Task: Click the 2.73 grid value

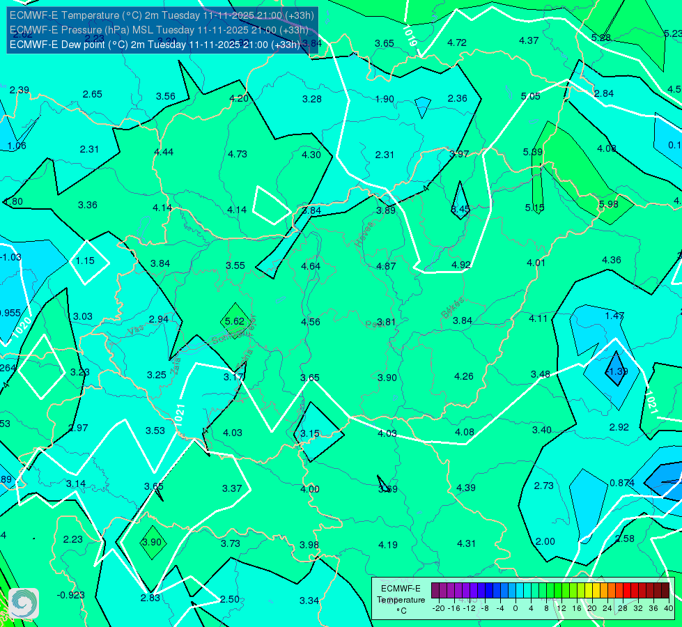Action: 543,486
